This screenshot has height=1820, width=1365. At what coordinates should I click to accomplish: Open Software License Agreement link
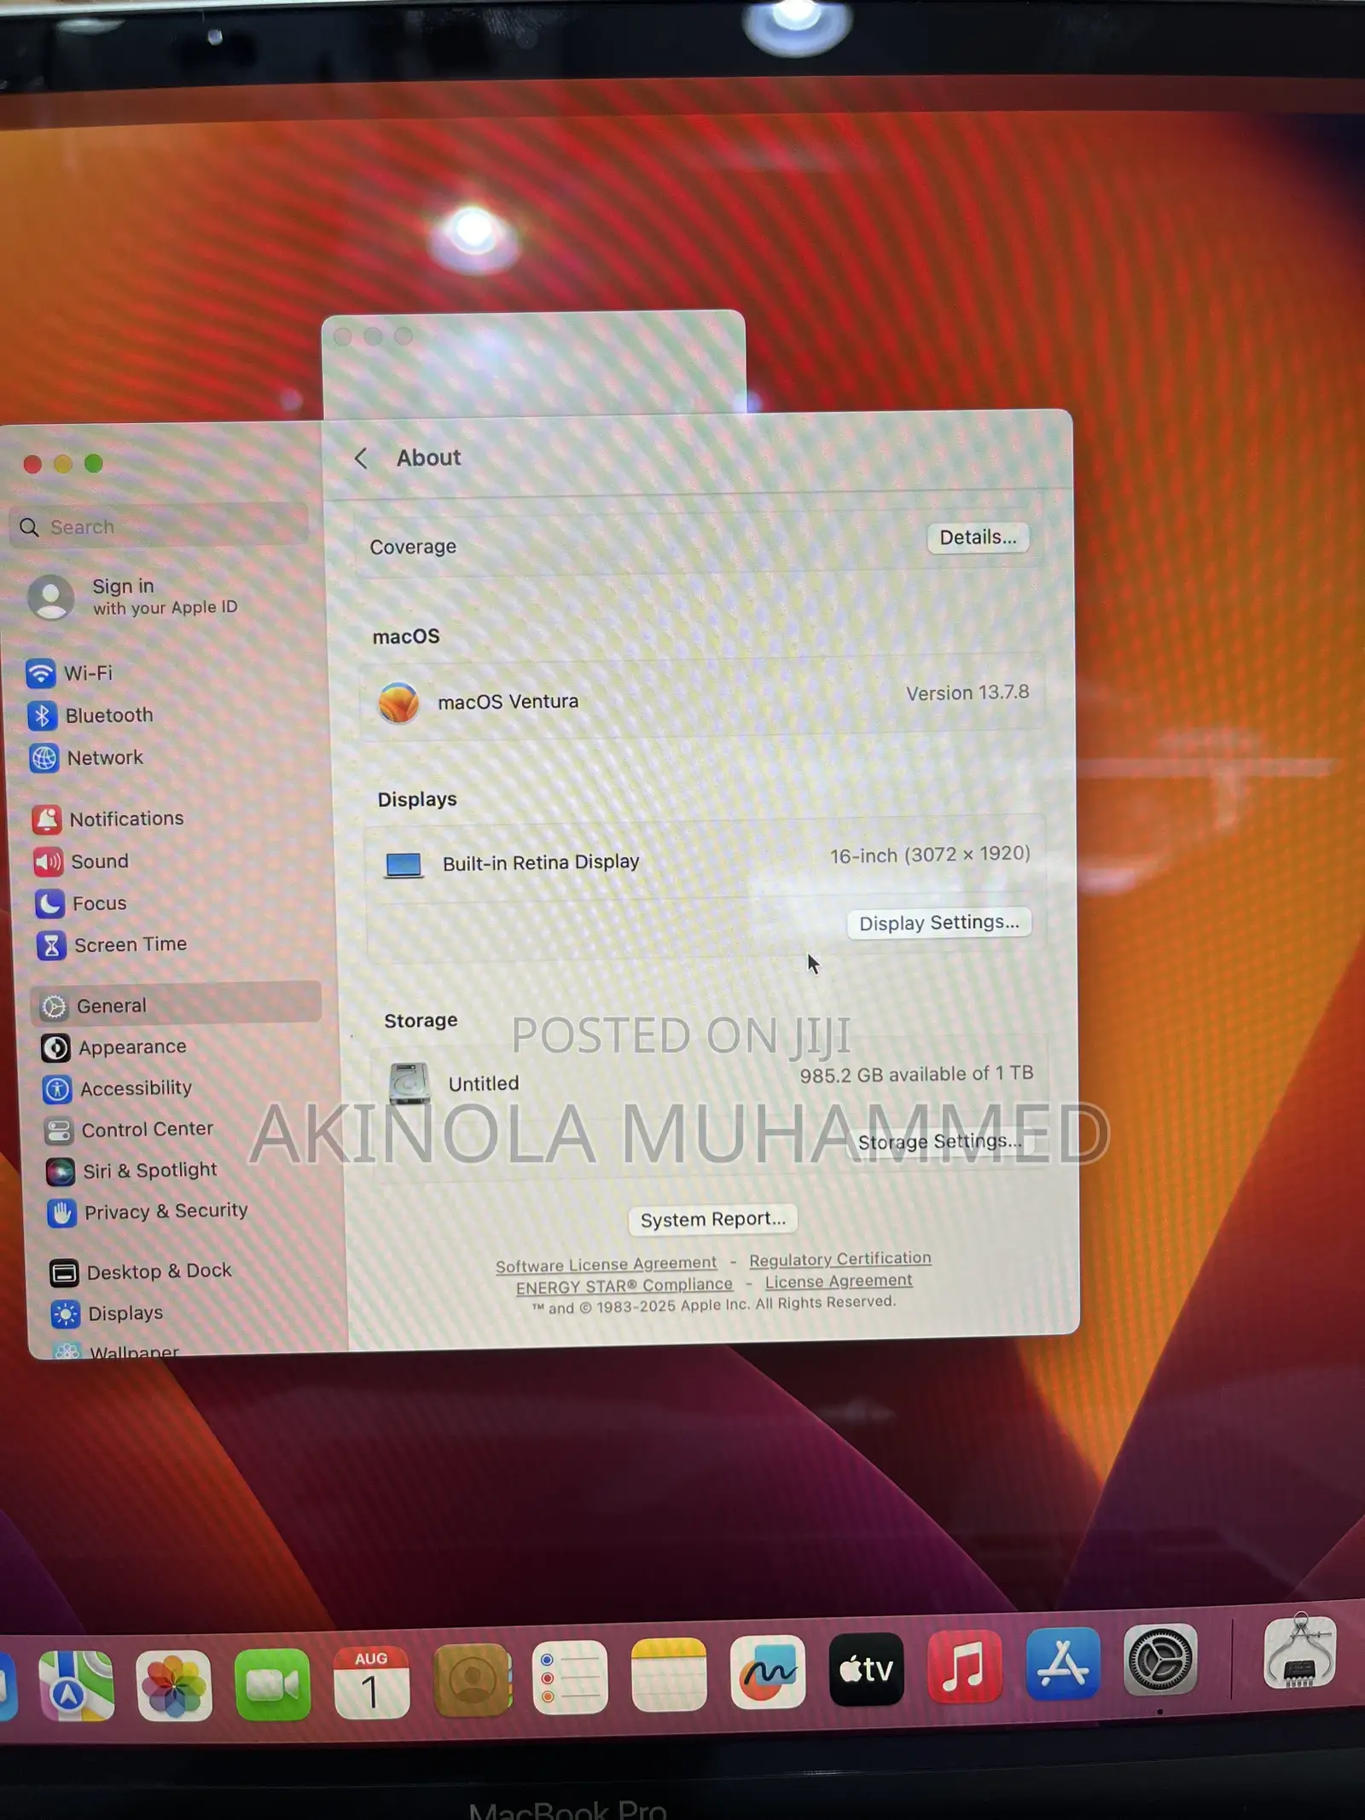click(x=606, y=1264)
